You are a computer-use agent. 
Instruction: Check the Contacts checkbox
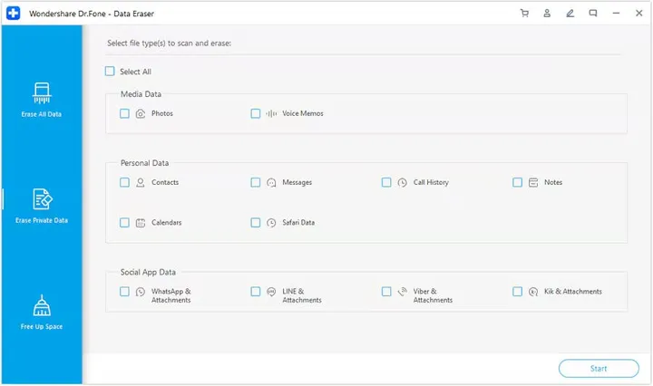click(x=124, y=182)
